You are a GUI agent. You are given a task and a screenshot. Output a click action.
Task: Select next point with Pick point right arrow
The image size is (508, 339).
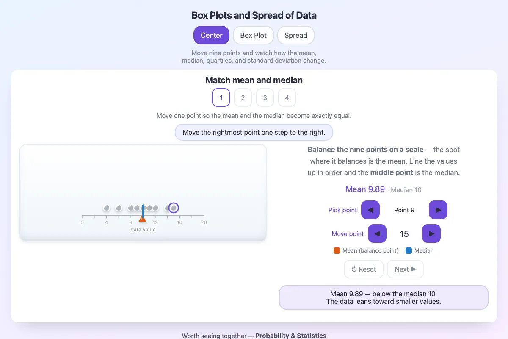(438, 210)
